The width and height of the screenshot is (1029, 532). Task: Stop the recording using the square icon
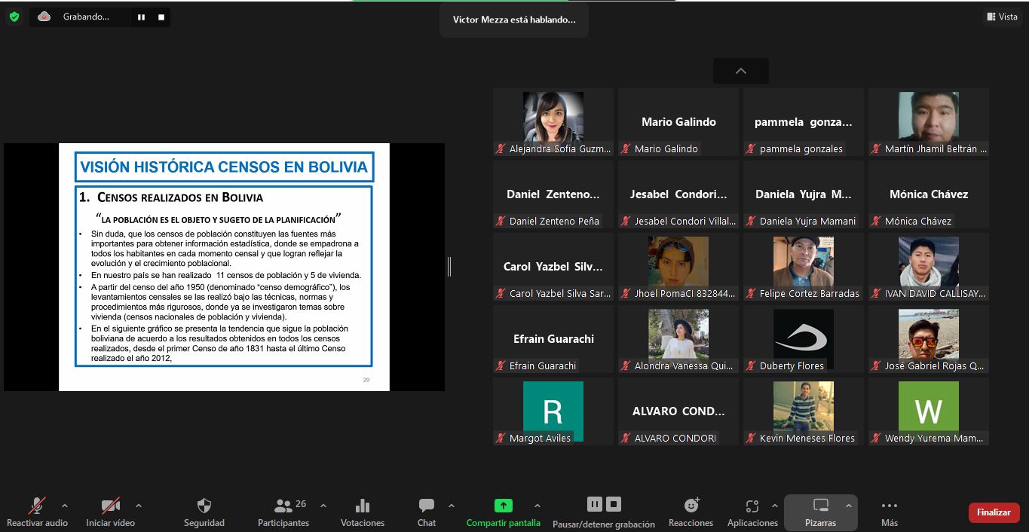(159, 16)
